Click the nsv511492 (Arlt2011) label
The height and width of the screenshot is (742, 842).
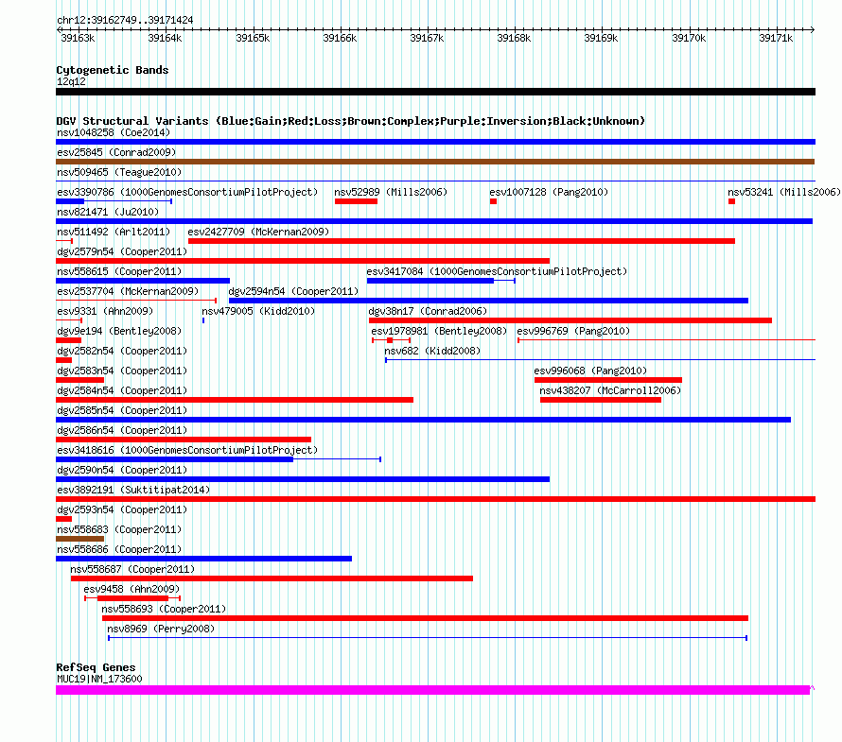coord(114,232)
